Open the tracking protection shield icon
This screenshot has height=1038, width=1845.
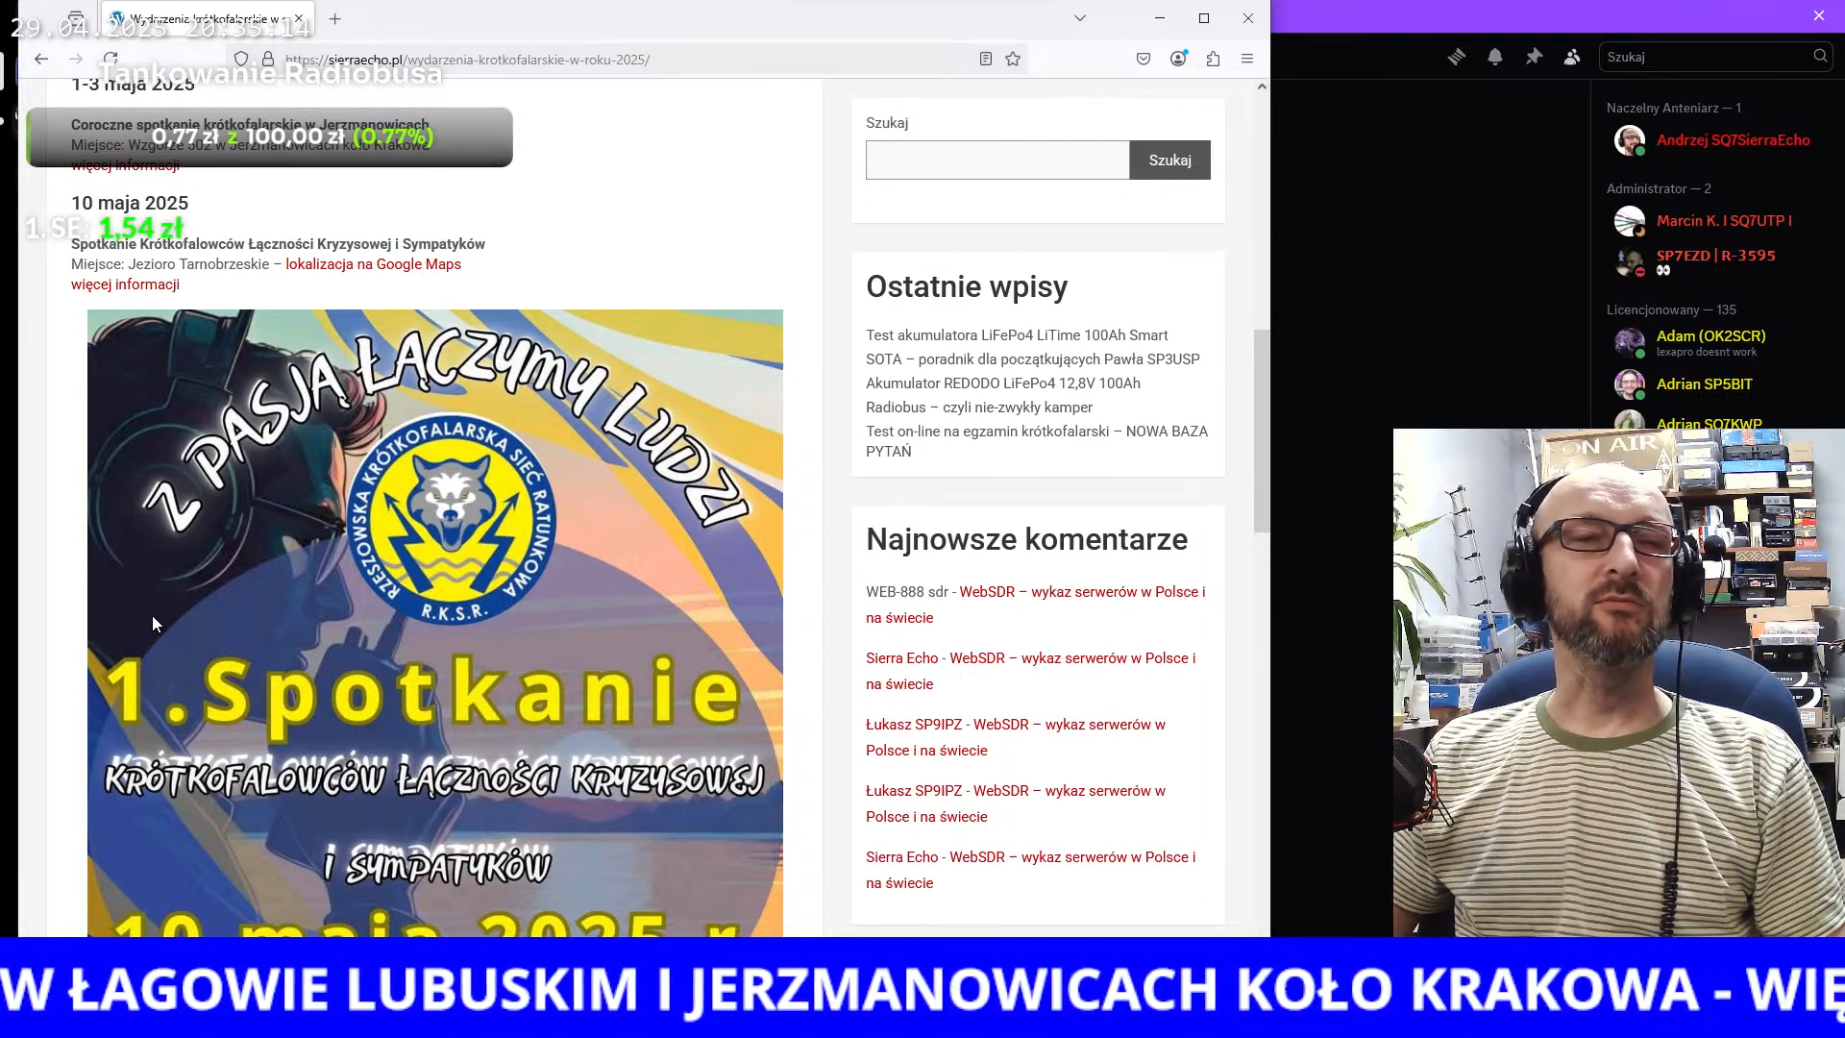pyautogui.click(x=241, y=59)
